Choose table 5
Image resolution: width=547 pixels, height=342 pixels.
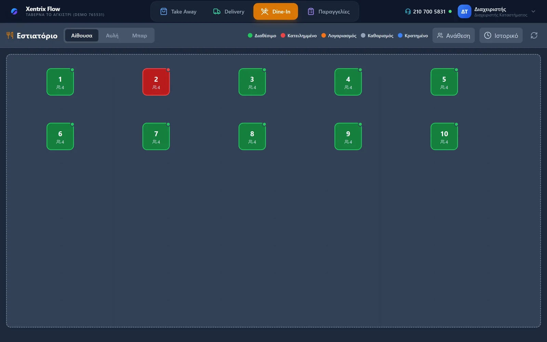(444, 82)
